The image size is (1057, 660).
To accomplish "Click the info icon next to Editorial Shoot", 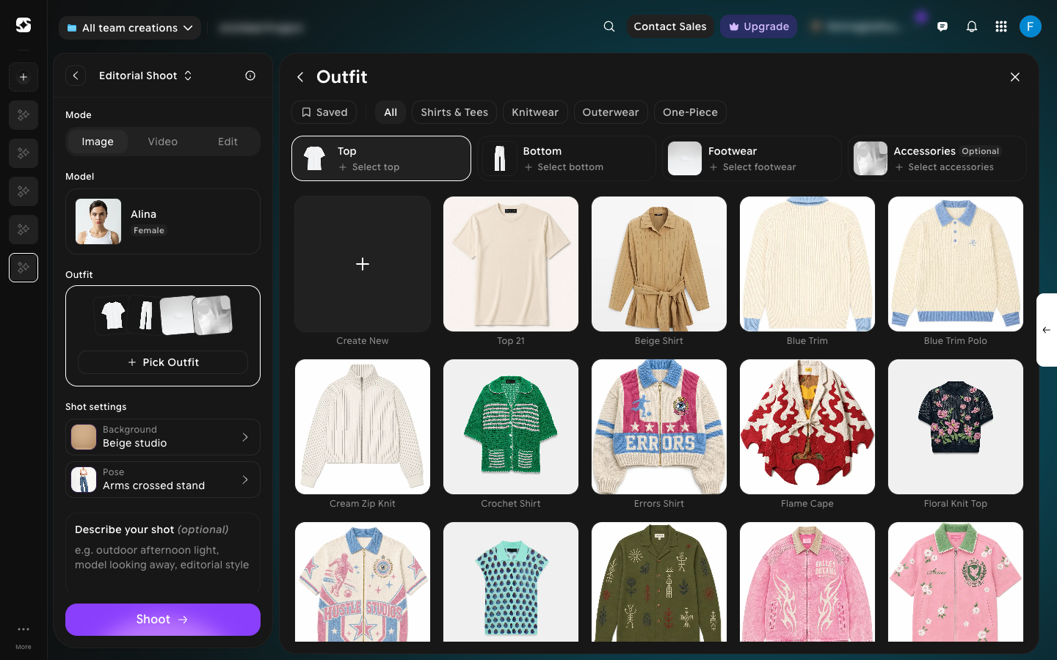I will tap(250, 76).
